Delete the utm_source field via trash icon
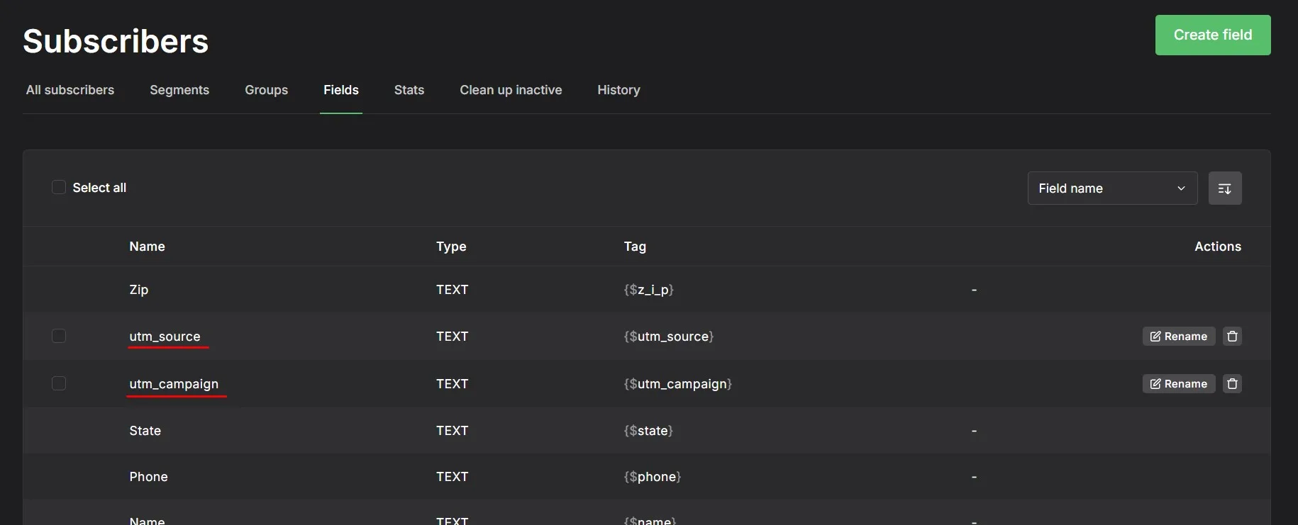 tap(1232, 337)
